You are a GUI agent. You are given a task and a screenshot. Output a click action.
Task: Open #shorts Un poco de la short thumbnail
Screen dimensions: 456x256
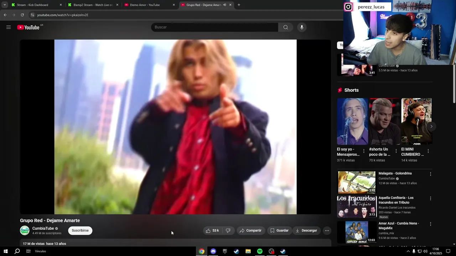click(384, 121)
